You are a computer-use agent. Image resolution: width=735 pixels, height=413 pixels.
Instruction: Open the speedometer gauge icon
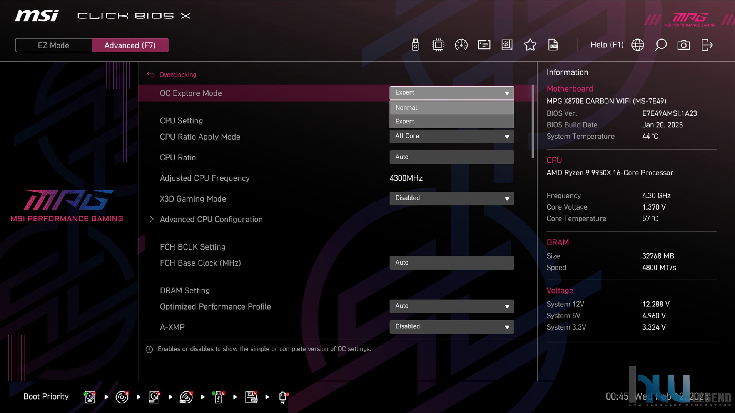pyautogui.click(x=461, y=45)
